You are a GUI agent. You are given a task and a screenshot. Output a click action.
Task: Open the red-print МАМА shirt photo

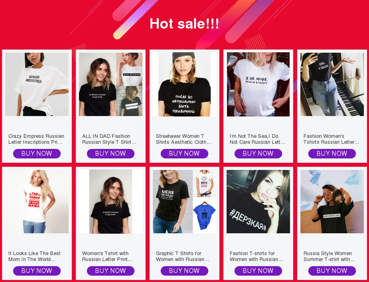tap(37, 202)
